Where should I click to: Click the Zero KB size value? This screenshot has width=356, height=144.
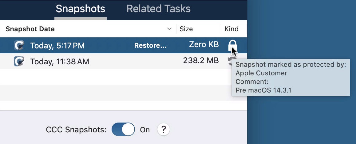tap(204, 45)
